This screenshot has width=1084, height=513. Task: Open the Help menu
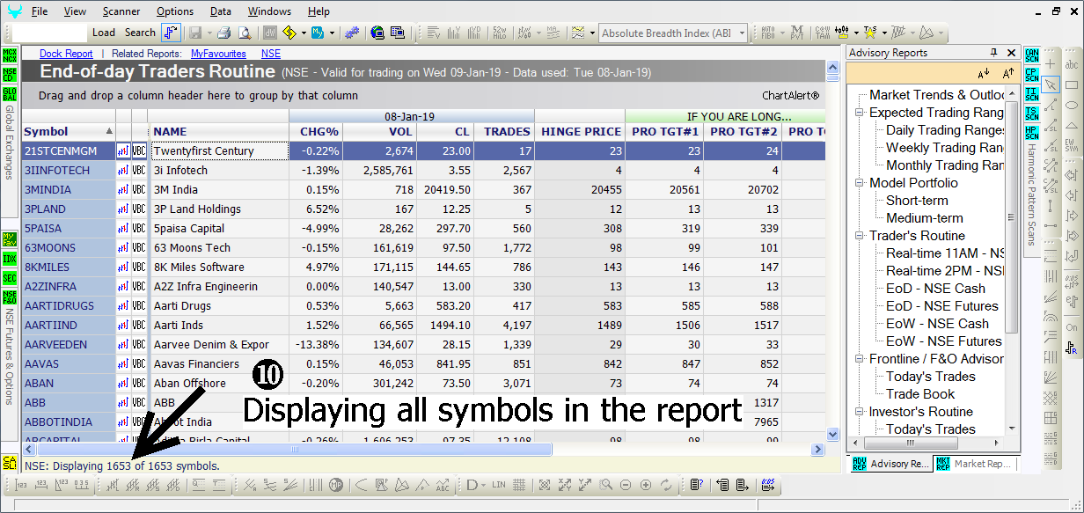click(x=319, y=11)
